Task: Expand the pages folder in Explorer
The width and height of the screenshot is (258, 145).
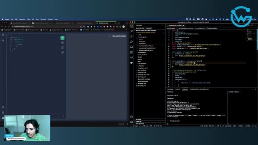Action: coord(140,57)
